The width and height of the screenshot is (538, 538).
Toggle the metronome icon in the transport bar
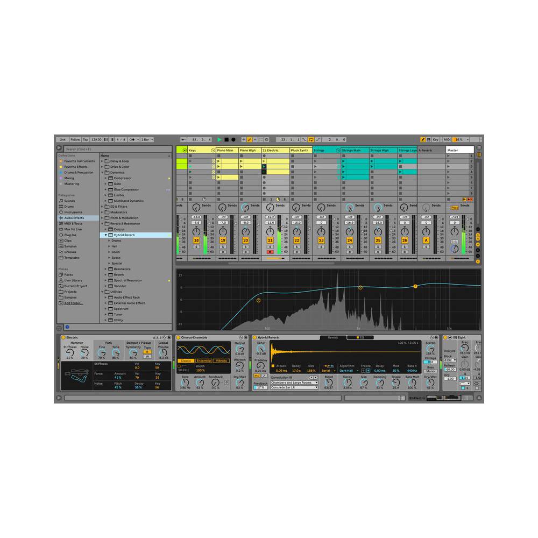[x=132, y=139]
